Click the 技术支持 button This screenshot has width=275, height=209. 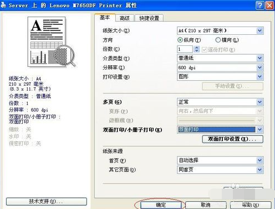[x=47, y=201]
